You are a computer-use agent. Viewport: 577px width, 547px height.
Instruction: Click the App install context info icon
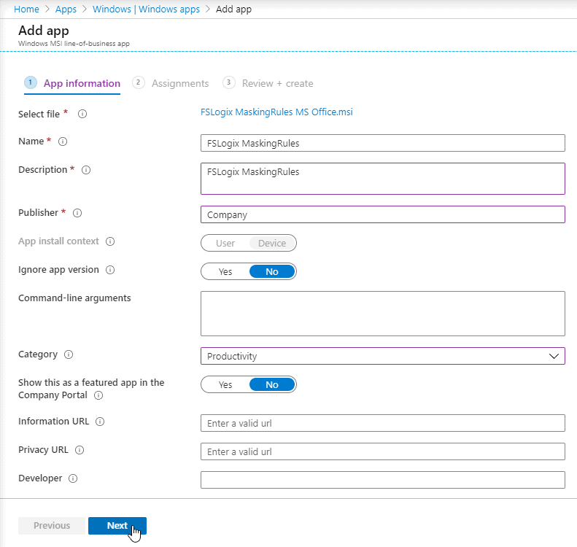[x=112, y=241]
